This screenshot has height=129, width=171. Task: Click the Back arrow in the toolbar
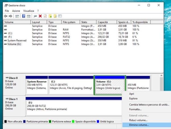[x=6, y=16]
